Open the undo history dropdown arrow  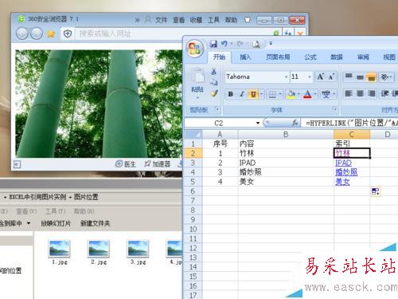pos(232,44)
